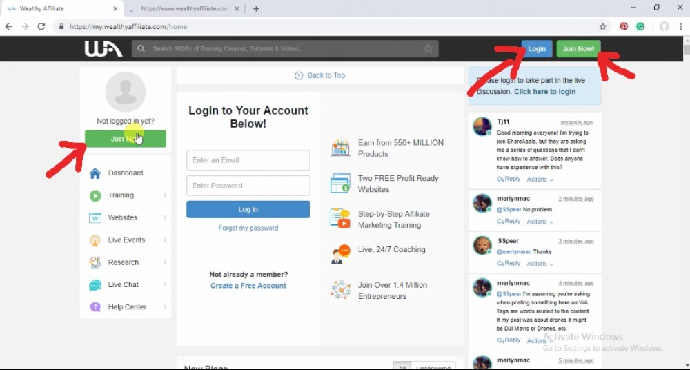Reply to Tj11's chat message
This screenshot has height=370, width=690.
pos(509,179)
